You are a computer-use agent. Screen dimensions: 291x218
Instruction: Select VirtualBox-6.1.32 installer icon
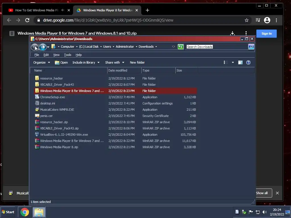coord(37,134)
